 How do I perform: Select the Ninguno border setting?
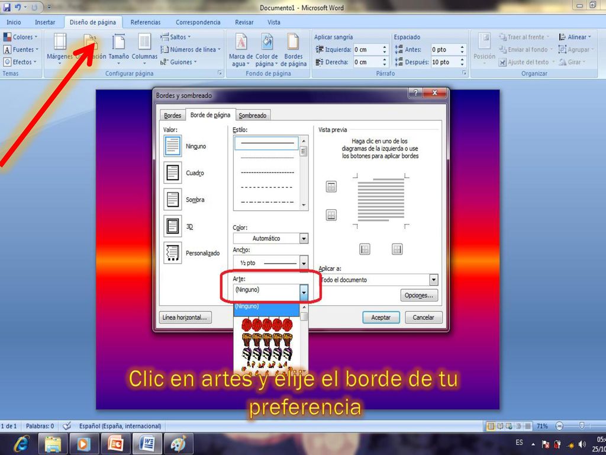click(x=172, y=146)
